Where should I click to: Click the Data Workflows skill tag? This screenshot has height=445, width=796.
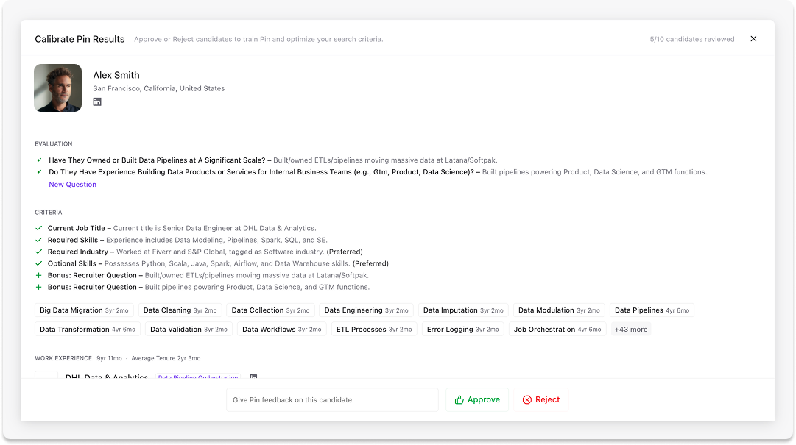tap(282, 330)
